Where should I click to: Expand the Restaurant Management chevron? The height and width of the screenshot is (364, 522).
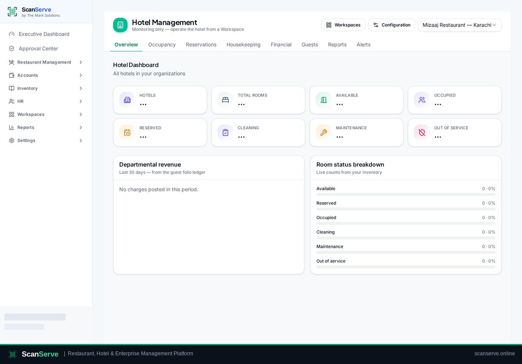80,62
